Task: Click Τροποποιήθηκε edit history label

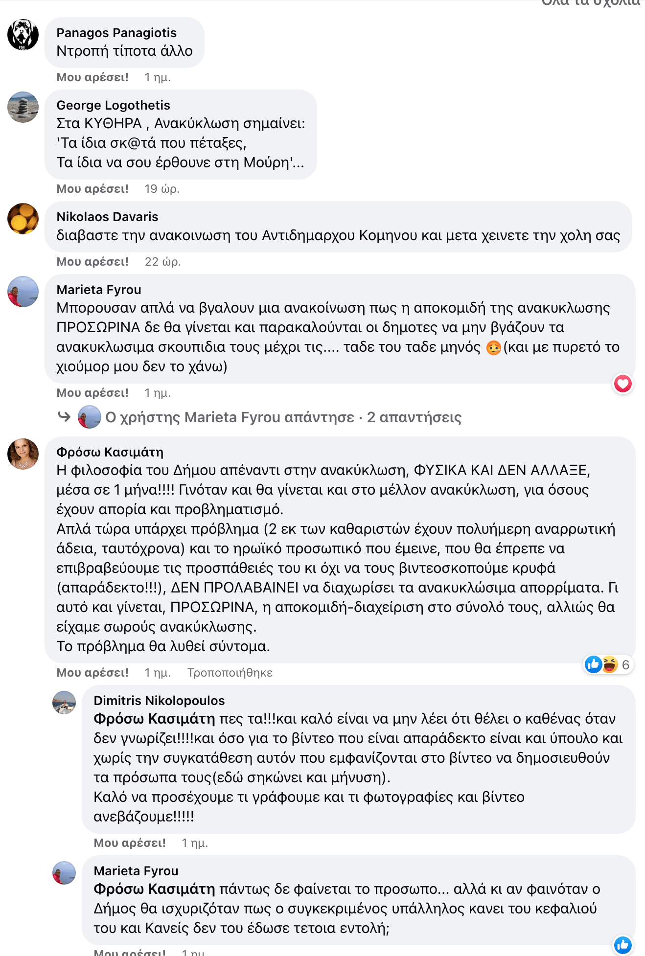Action: pos(230,673)
